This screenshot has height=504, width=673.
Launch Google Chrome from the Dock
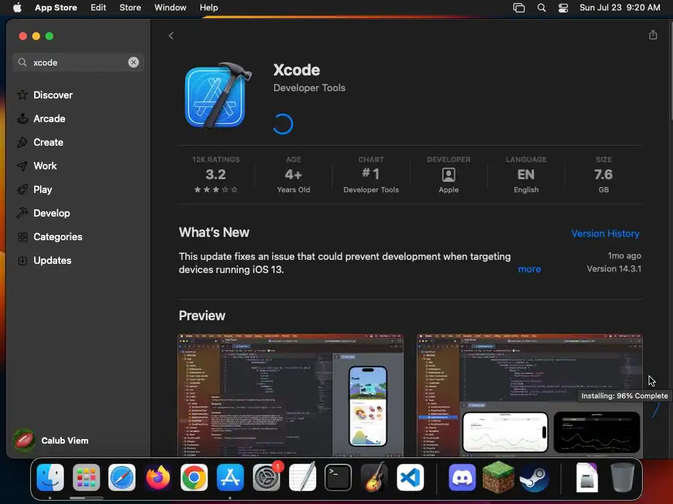[x=194, y=478]
